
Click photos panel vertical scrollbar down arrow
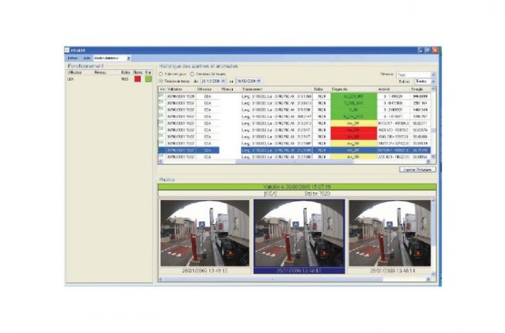[x=434, y=274]
